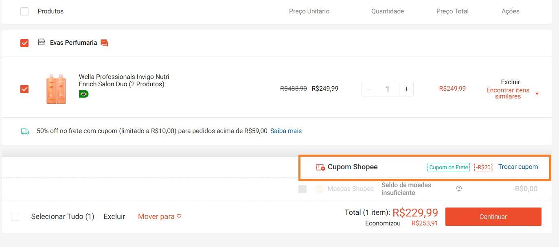
Task: Click the store icon beside Evas Perfumaria
Action: (41, 42)
